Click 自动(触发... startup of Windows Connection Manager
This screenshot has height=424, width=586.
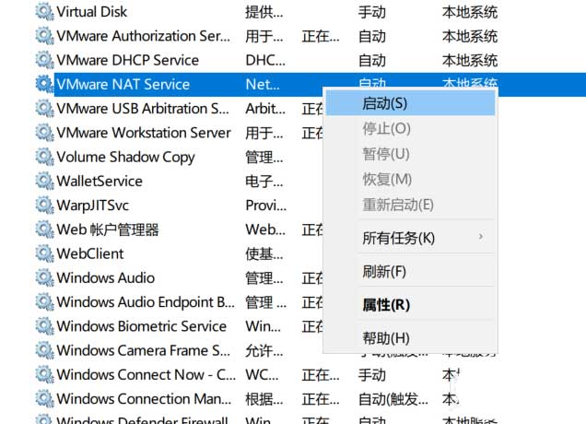pyautogui.click(x=393, y=399)
